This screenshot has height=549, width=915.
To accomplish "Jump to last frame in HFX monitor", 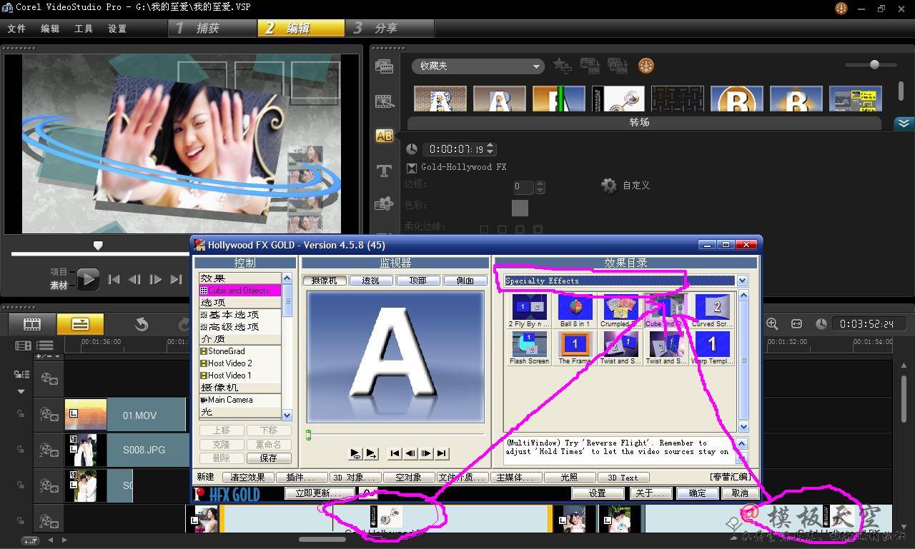I will click(442, 453).
